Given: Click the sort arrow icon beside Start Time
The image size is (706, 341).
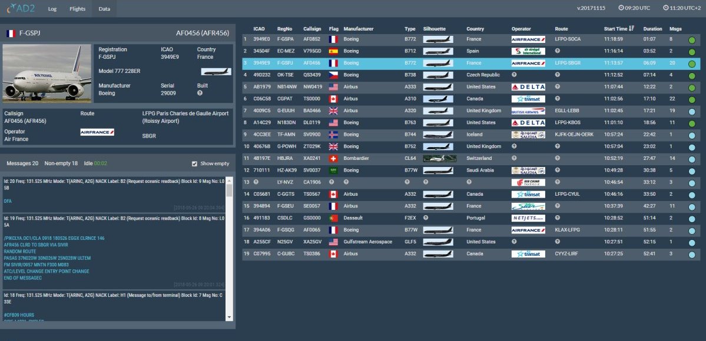Looking at the screenshot, I should [x=632, y=29].
